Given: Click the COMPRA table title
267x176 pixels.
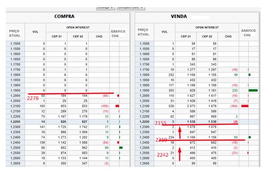Looking at the screenshot, I should pyautogui.click(x=64, y=16).
